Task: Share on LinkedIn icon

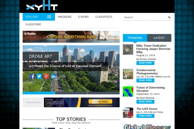Action: click(x=53, y=76)
